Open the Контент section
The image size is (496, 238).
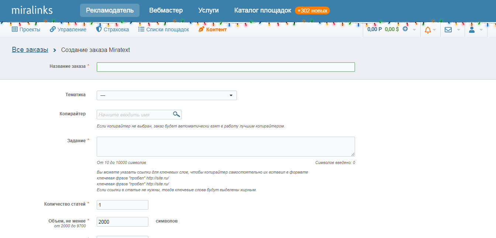point(213,29)
